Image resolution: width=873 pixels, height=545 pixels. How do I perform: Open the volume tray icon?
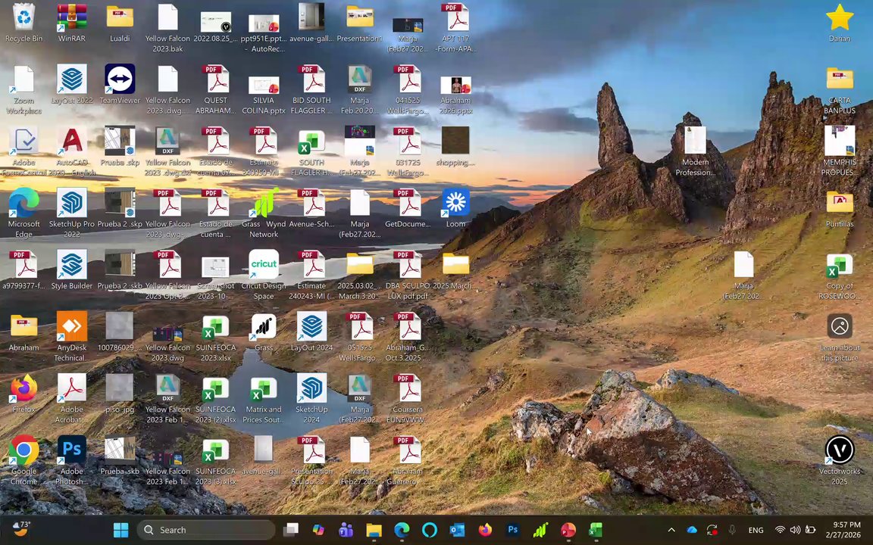tap(795, 530)
